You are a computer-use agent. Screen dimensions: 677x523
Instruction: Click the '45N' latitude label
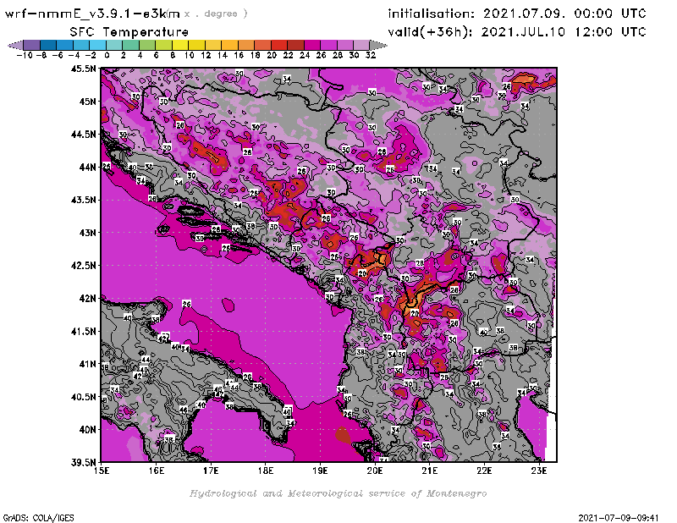(87, 102)
